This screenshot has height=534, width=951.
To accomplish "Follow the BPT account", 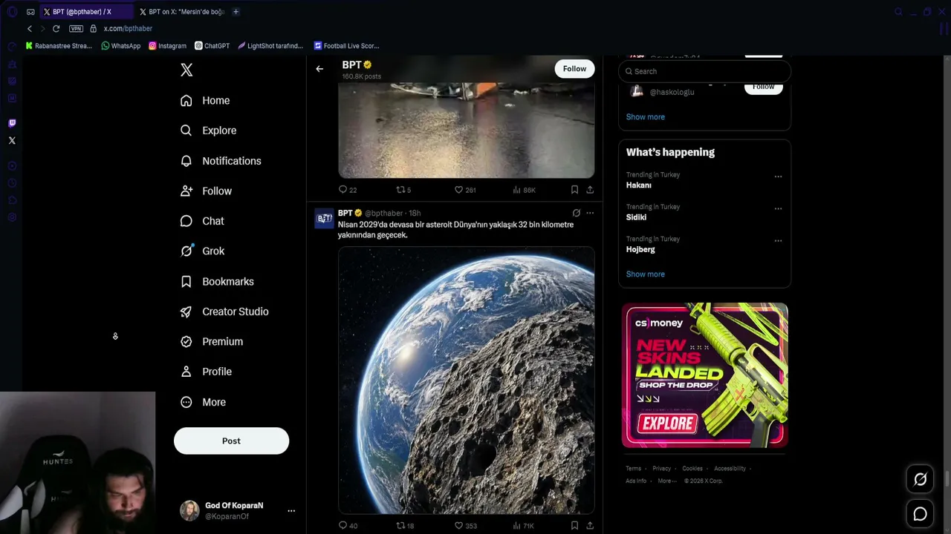I will coord(574,69).
